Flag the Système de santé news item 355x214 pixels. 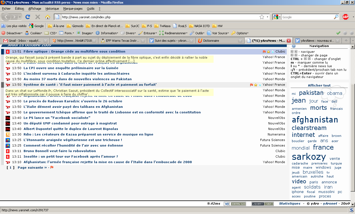pyautogui.click(x=252, y=85)
